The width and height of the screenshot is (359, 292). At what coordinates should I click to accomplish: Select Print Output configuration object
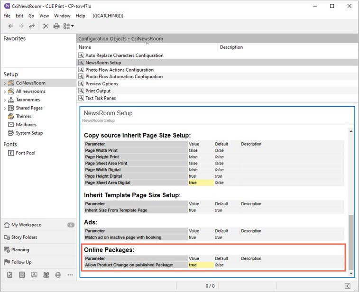click(x=98, y=91)
